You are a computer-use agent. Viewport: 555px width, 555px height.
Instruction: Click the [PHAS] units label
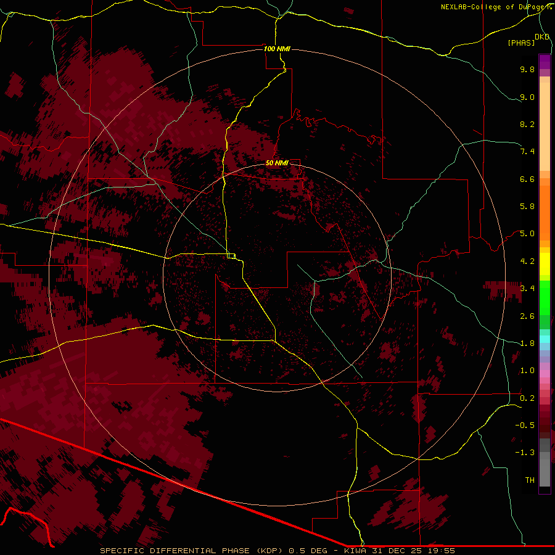coord(521,43)
